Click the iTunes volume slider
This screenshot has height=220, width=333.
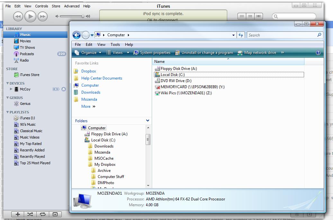click(x=72, y=16)
